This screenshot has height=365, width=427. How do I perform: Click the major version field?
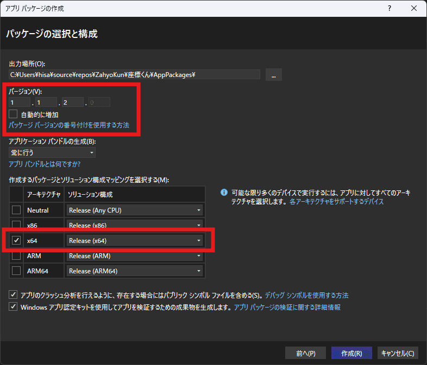[x=20, y=102]
